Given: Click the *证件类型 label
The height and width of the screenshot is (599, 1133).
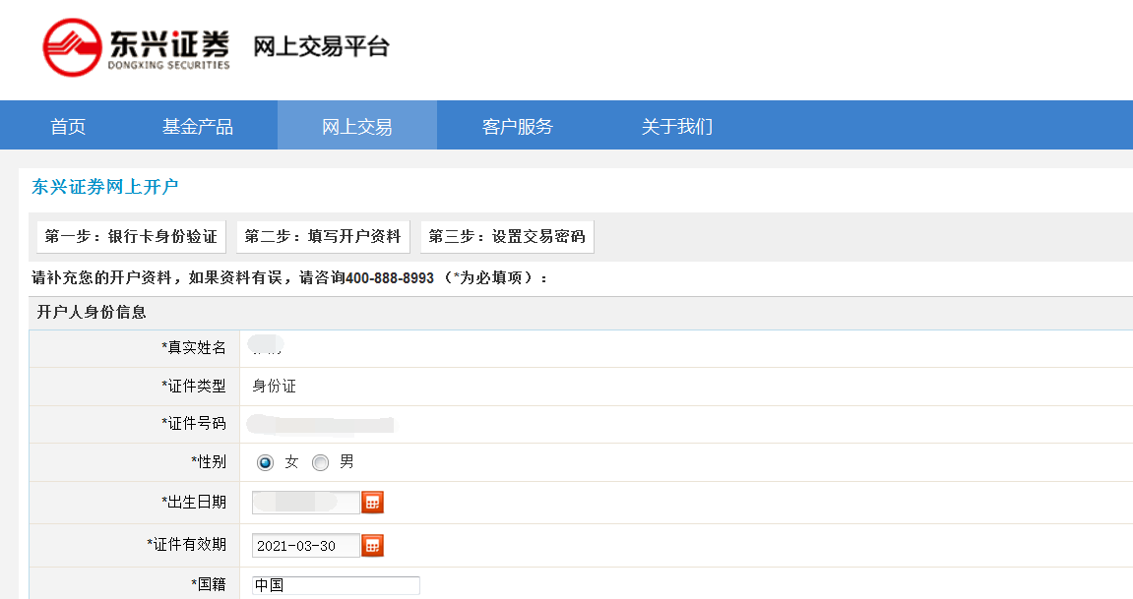Looking at the screenshot, I should coord(194,387).
